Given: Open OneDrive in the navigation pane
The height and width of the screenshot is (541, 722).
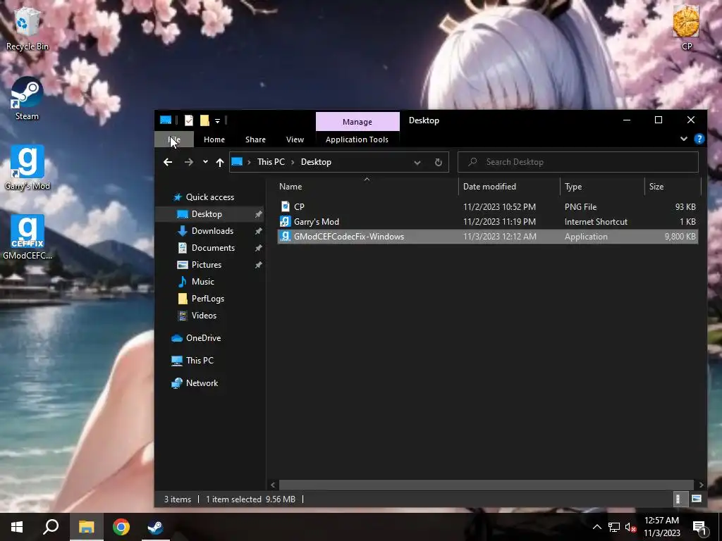Looking at the screenshot, I should 202,337.
